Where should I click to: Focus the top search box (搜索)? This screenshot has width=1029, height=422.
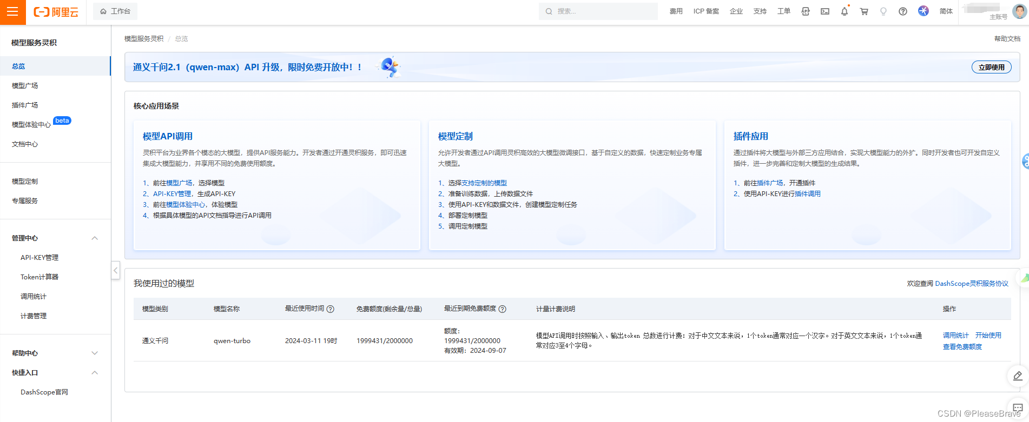(598, 11)
